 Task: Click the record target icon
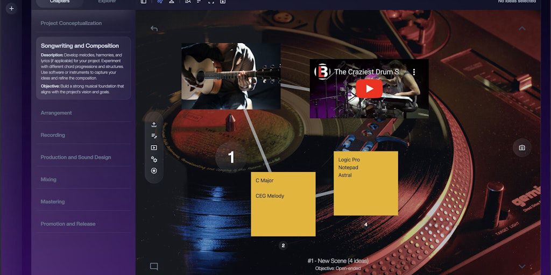pos(154,171)
